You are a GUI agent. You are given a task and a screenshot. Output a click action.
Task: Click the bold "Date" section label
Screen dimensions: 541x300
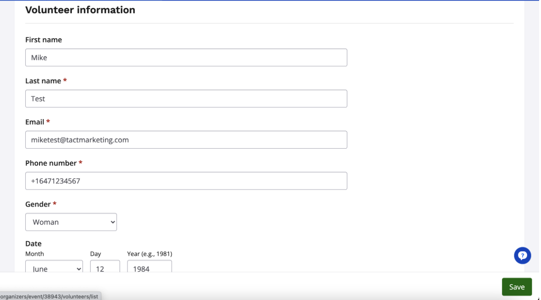coord(33,243)
